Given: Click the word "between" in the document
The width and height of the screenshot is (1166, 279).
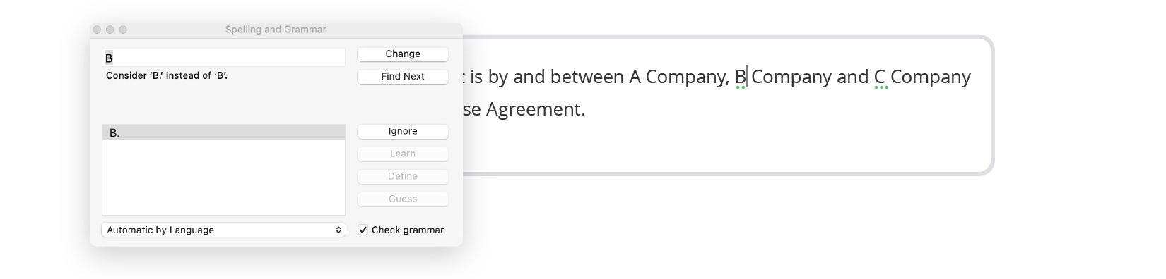Looking at the screenshot, I should click(587, 77).
